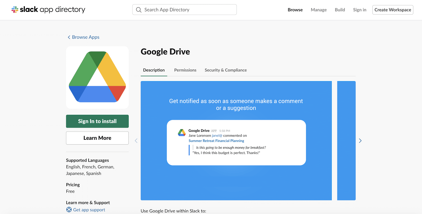Focus the Search App Directory field
Image resolution: width=422 pixels, height=214 pixels.
click(x=184, y=10)
